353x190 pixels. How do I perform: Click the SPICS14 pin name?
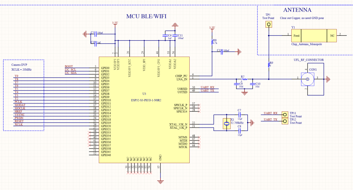182,111
